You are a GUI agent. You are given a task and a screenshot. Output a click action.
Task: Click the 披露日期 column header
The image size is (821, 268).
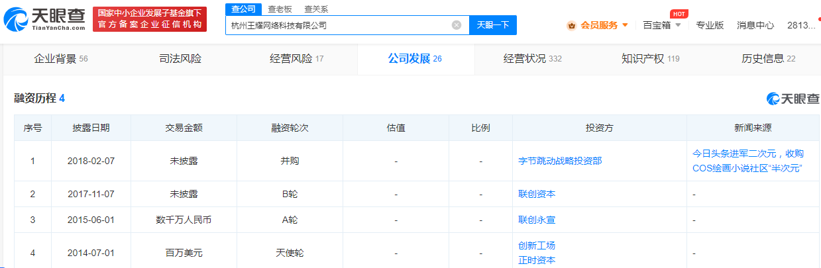point(91,128)
